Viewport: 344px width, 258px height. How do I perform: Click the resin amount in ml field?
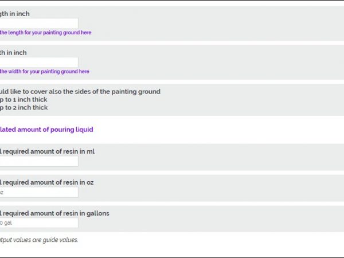[38, 161]
